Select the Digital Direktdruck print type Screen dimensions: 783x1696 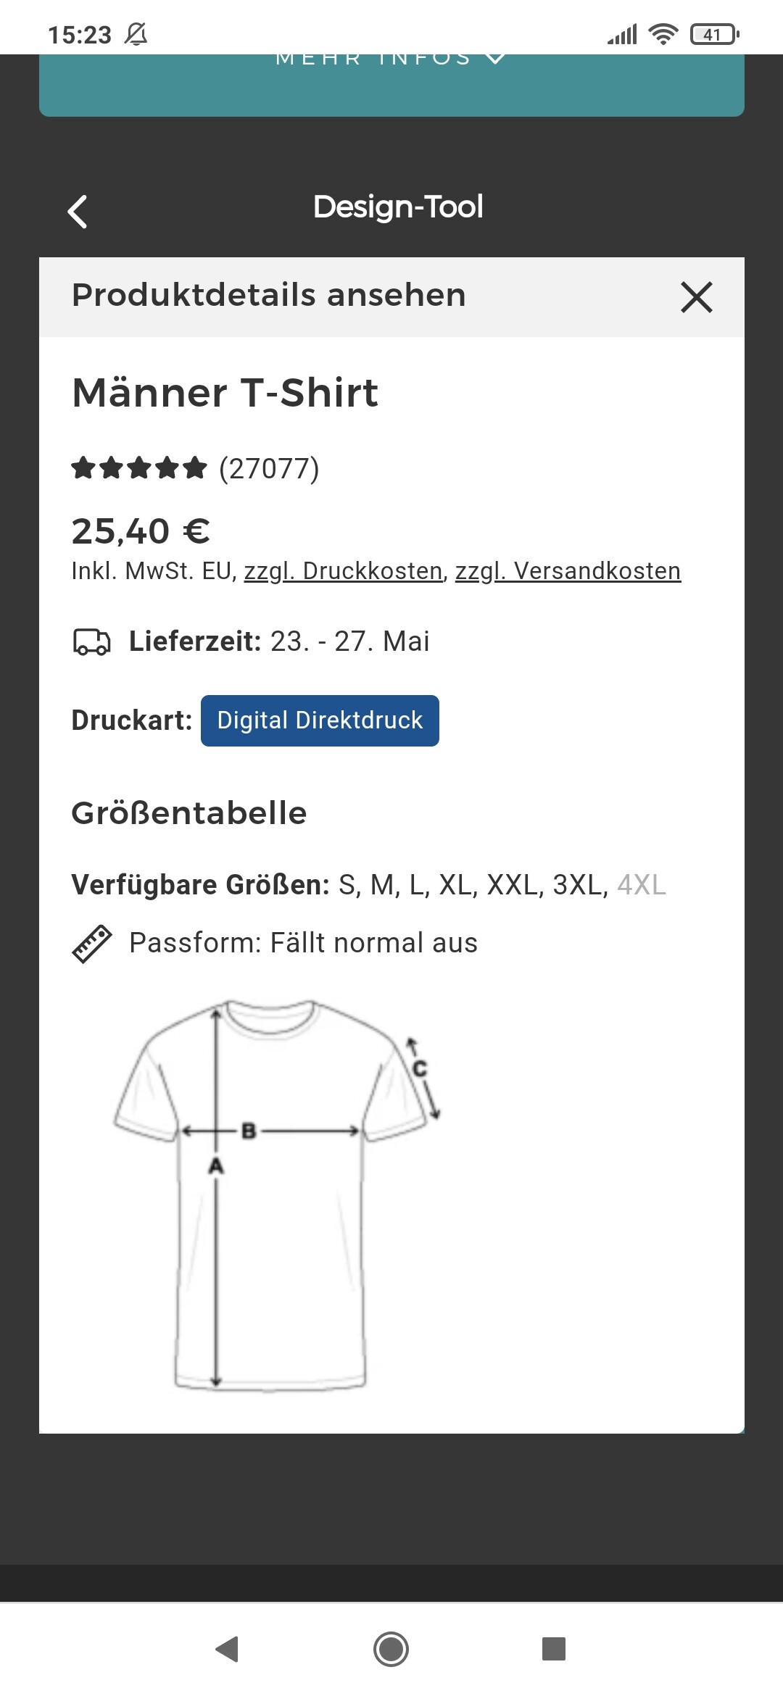click(320, 720)
